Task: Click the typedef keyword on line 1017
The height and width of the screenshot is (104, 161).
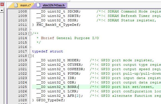Action: (x=40, y=51)
